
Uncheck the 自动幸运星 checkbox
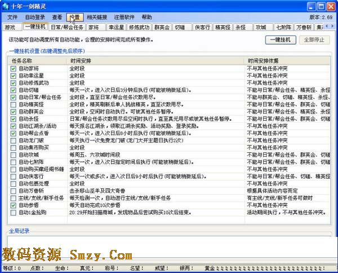tap(14, 76)
